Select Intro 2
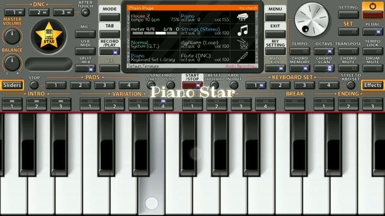Image resolution: width=385 pixels, height=216 pixels. (x=36, y=104)
